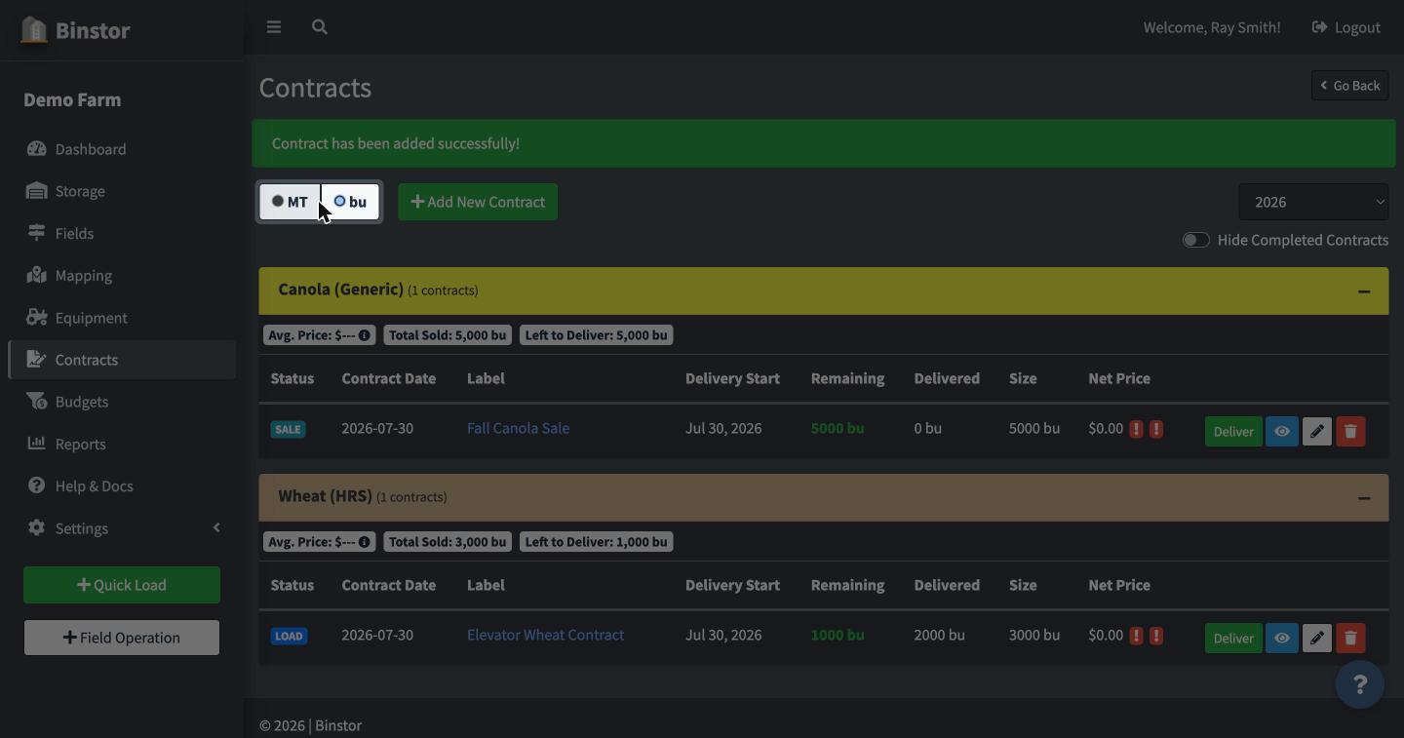Click the LOAD status badge

289,636
